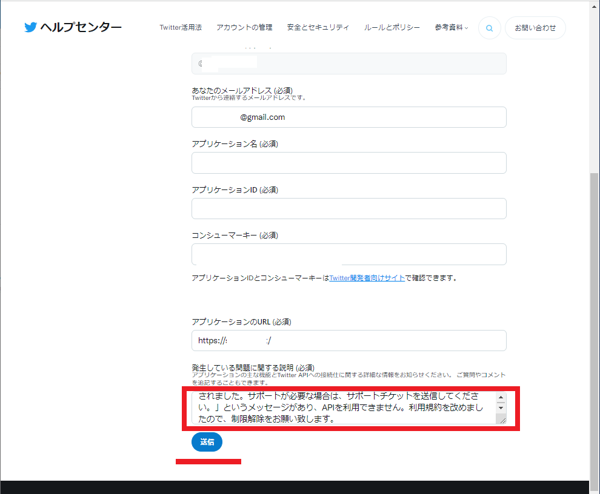Click the お問い合わせ button
The image size is (600, 494).
point(535,28)
